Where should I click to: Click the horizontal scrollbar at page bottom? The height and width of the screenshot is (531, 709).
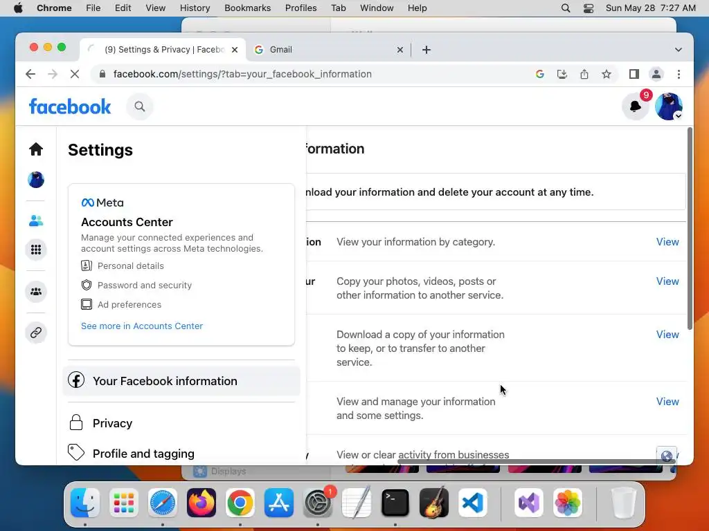(537, 461)
